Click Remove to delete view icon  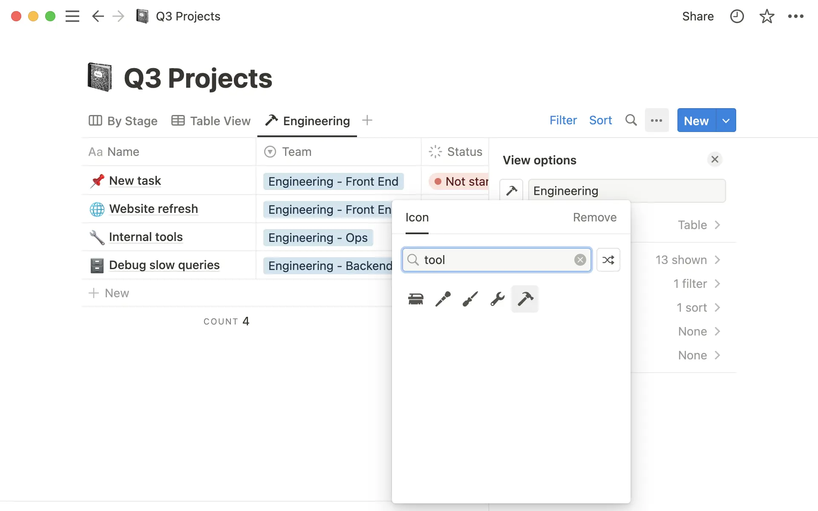[594, 218]
